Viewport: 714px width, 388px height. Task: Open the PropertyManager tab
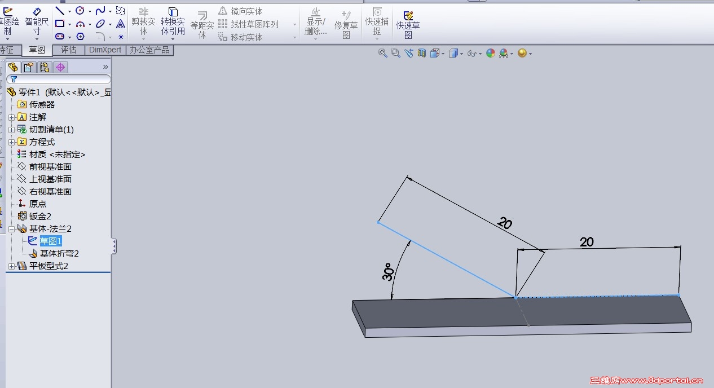tap(29, 67)
